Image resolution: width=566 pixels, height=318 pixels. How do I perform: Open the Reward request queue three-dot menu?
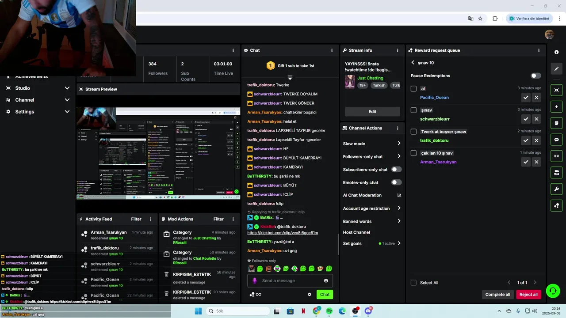point(539,50)
